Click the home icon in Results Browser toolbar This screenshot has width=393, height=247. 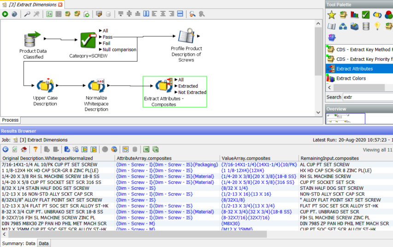pyautogui.click(x=23, y=149)
